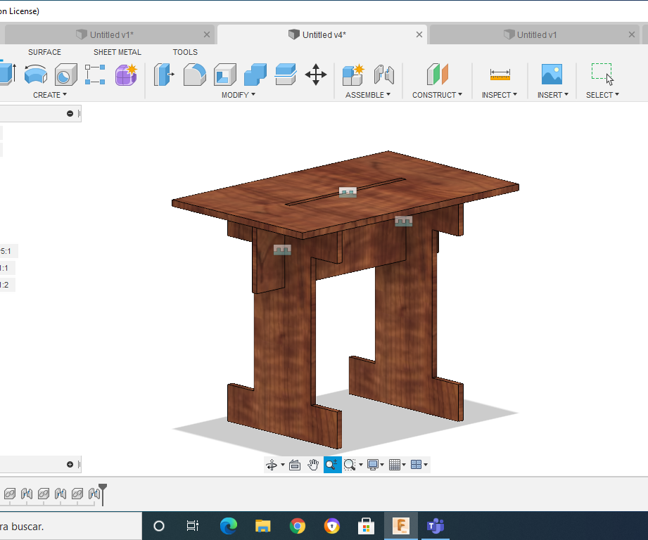Viewport: 648px width, 540px height.
Task: Open Microsoft Teams from the taskbar
Action: pos(436,526)
